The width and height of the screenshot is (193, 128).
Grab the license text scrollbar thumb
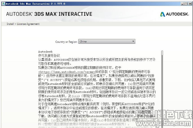(162, 53)
